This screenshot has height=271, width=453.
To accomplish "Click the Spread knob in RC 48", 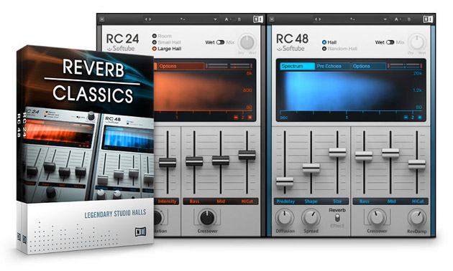I will tap(311, 218).
